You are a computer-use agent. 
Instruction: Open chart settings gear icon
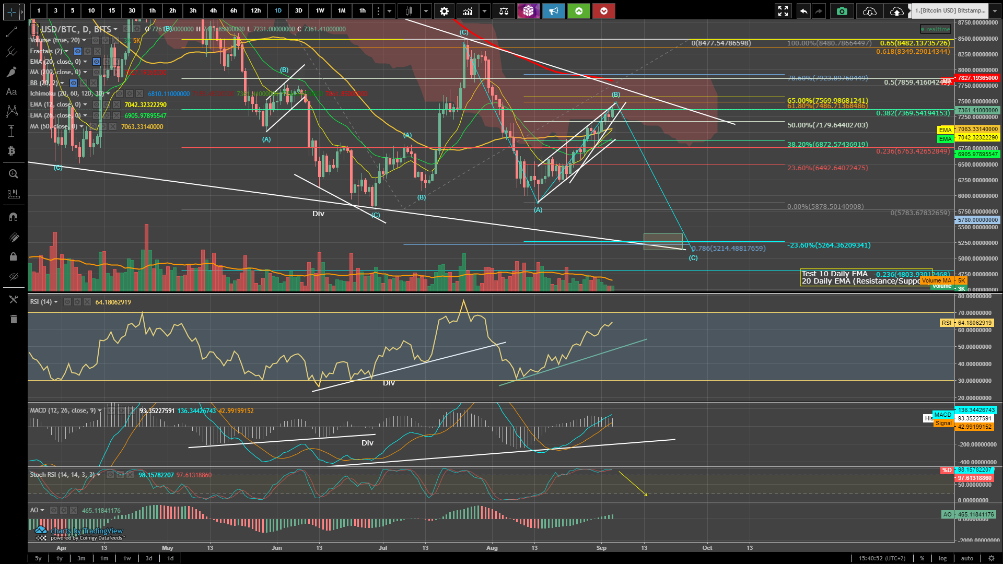444,11
